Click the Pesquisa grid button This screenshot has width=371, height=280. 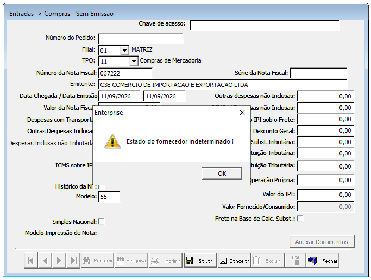click(x=131, y=260)
